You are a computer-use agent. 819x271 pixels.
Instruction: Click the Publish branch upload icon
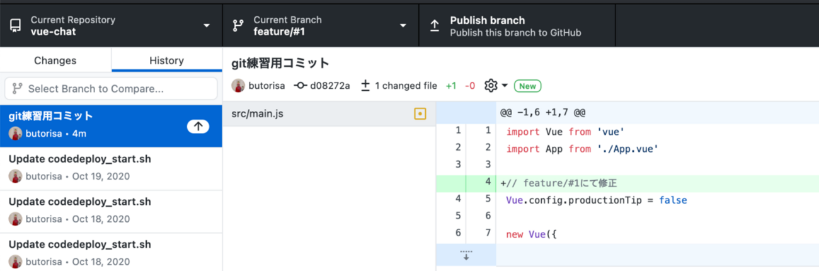point(434,26)
